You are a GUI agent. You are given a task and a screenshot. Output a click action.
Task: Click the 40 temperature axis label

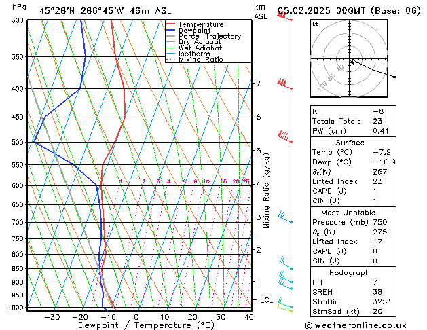tap(248, 317)
